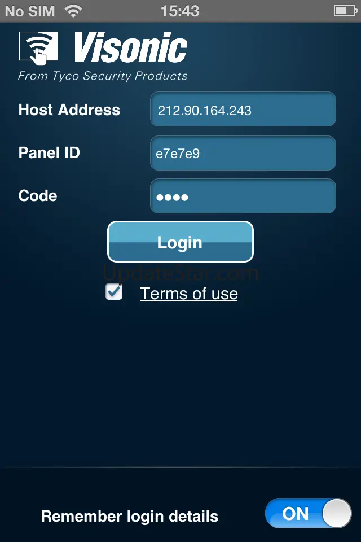Image resolution: width=361 pixels, height=542 pixels.
Task: Click the Login button
Action: click(180, 242)
